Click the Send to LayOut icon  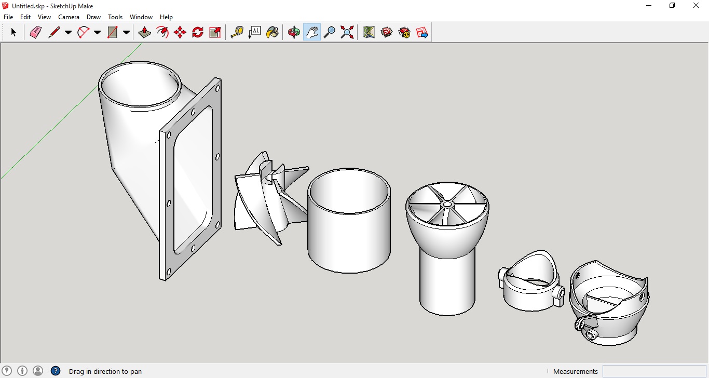422,32
